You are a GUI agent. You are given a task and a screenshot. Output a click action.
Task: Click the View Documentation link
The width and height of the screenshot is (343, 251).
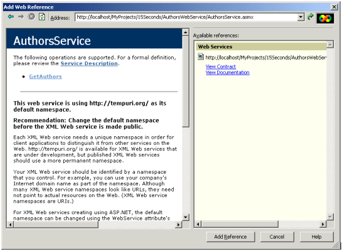(228, 72)
